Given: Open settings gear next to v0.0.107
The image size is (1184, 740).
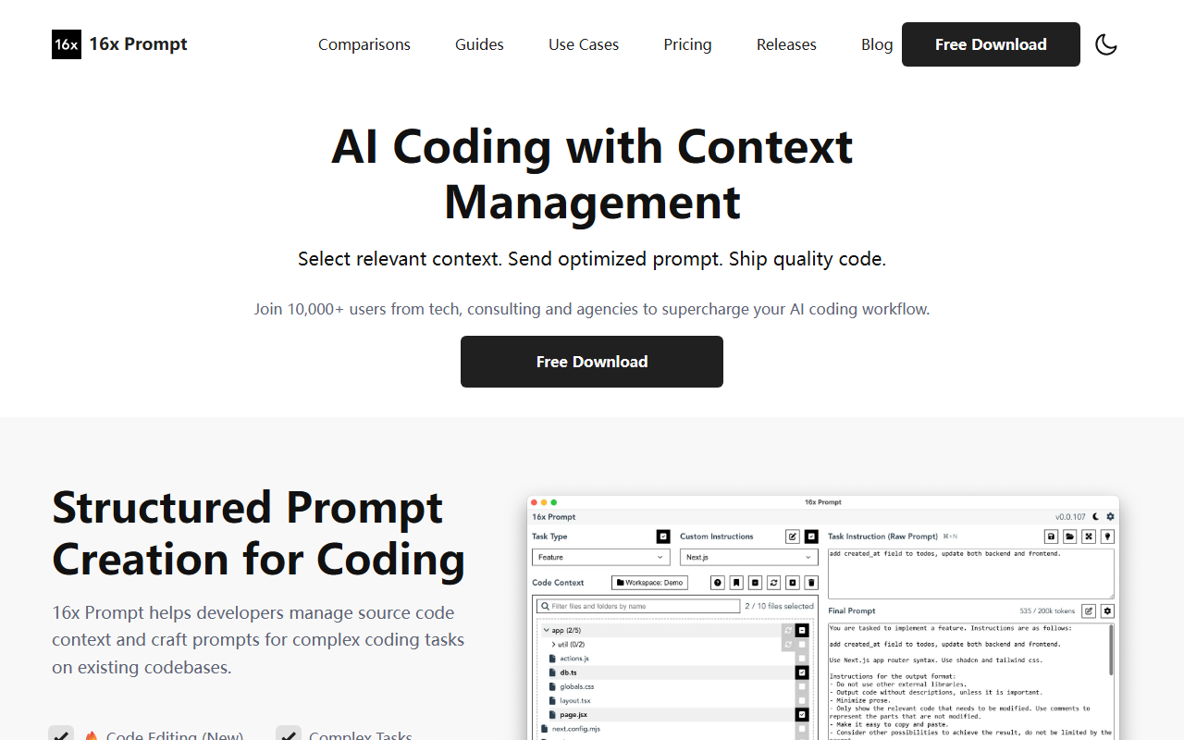Looking at the screenshot, I should pos(1111,516).
